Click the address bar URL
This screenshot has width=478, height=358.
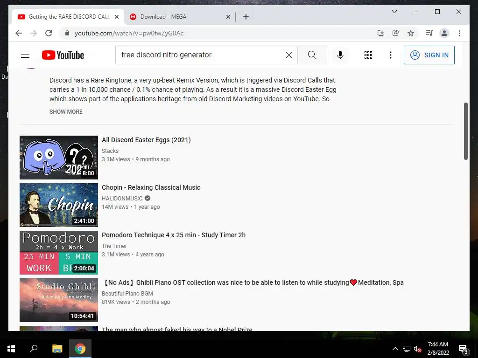[129, 33]
